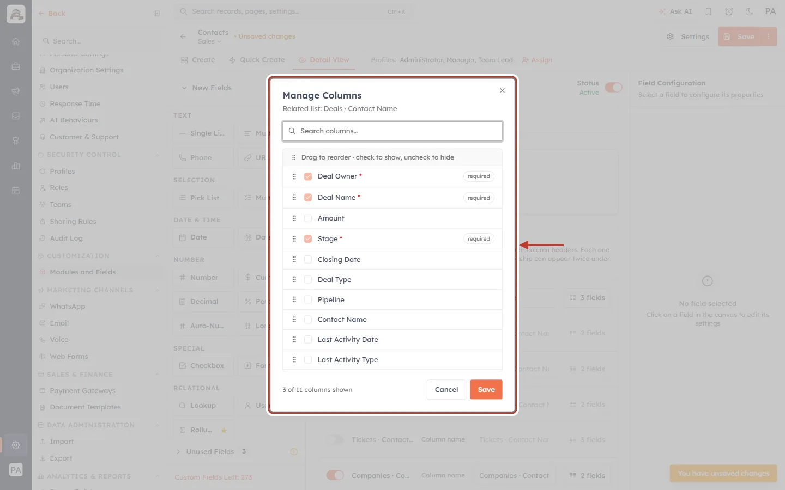Image resolution: width=785 pixels, height=490 pixels.
Task: Open Modules and Fields in sidebar
Action: click(83, 272)
